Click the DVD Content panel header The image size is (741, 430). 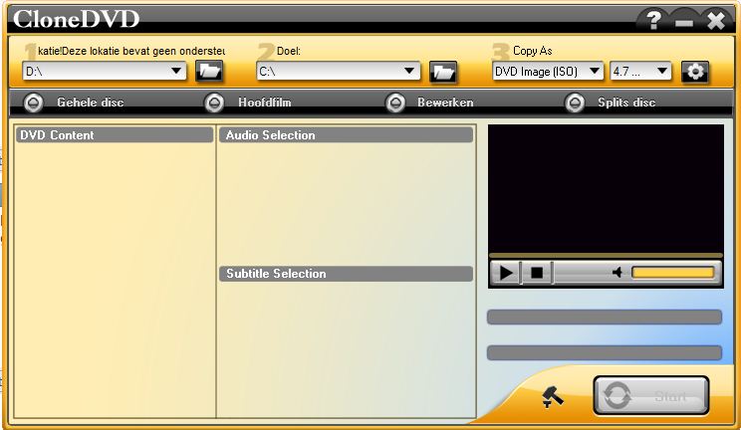(115, 134)
